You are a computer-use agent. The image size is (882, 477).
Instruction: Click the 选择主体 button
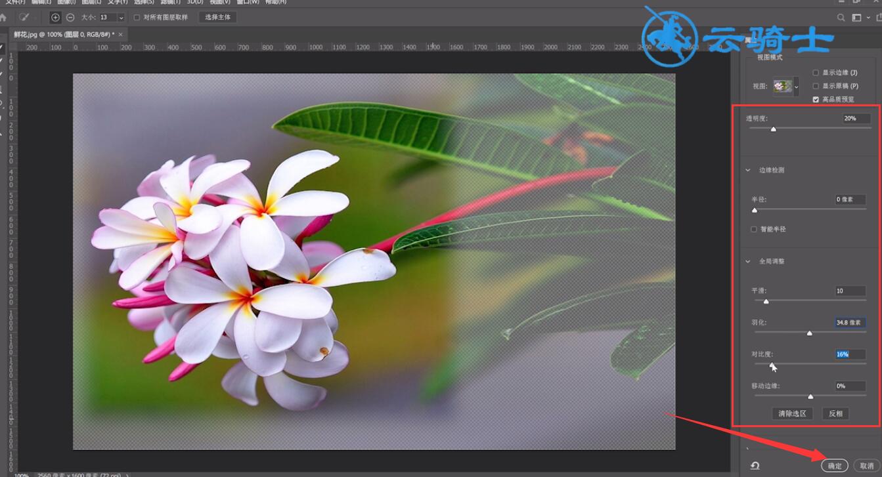point(217,17)
